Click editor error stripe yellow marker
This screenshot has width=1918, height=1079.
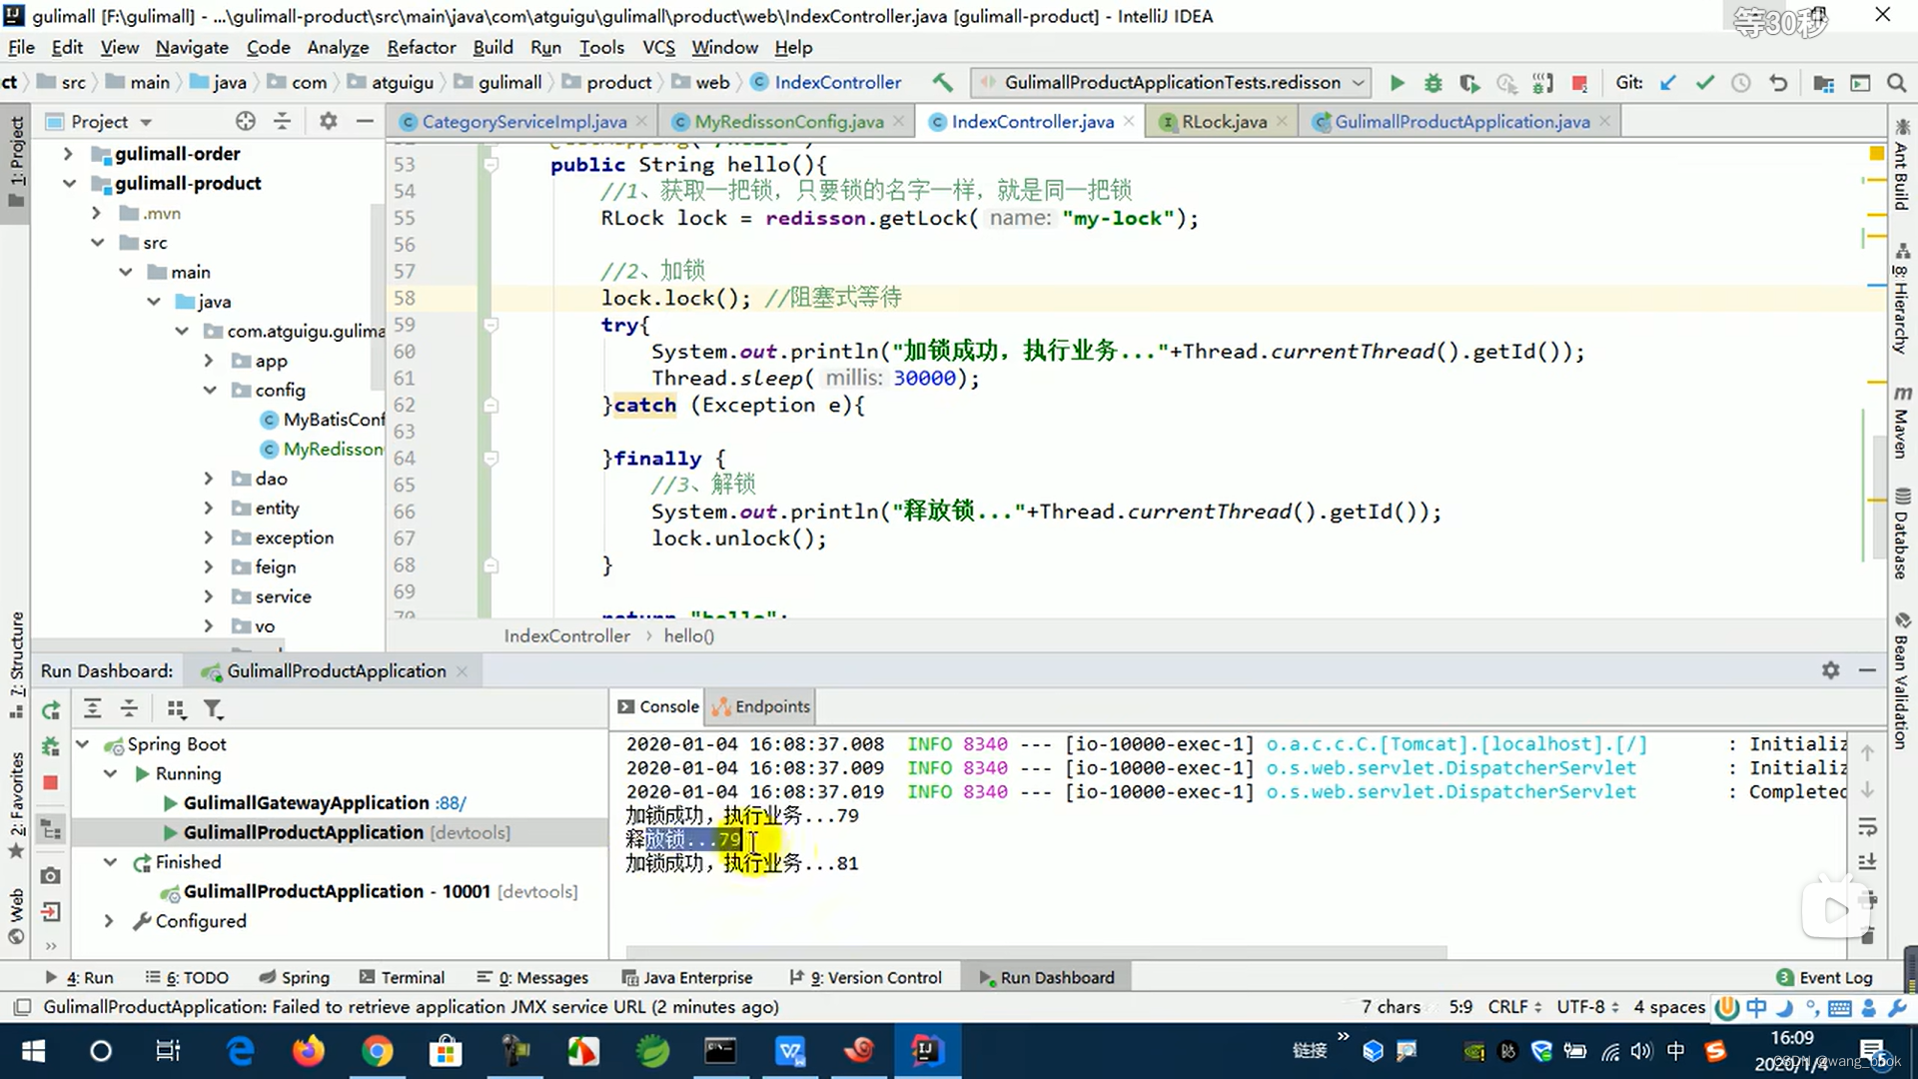(x=1876, y=153)
